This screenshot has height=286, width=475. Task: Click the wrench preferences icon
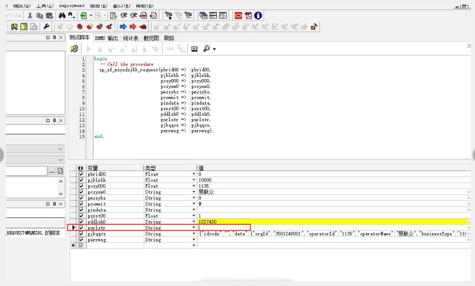point(46,27)
